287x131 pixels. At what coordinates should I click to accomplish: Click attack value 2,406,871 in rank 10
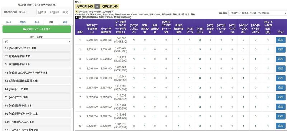pos(92,126)
